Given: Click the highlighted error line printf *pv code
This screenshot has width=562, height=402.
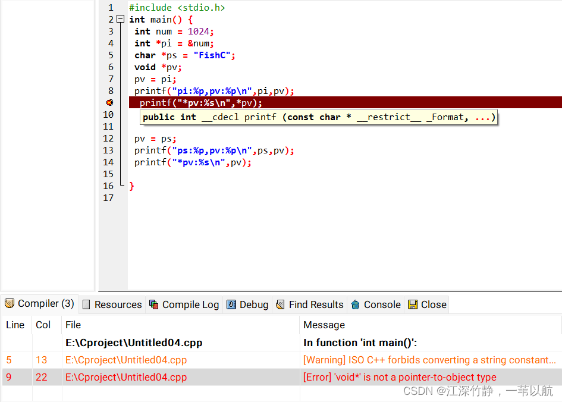Looking at the screenshot, I should pyautogui.click(x=201, y=103).
